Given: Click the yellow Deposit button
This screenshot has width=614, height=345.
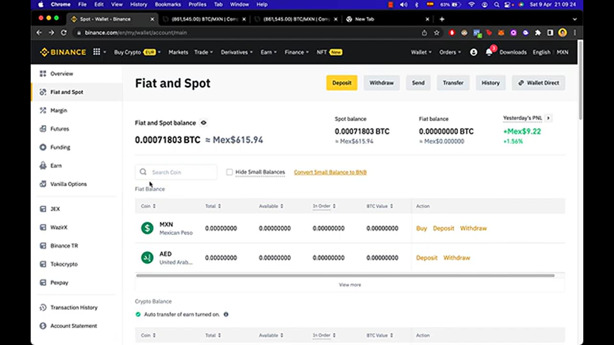Looking at the screenshot, I should click(342, 83).
